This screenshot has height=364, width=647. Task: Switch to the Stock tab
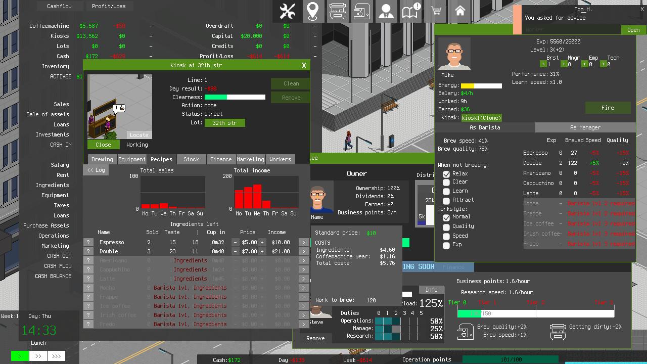[x=191, y=159]
